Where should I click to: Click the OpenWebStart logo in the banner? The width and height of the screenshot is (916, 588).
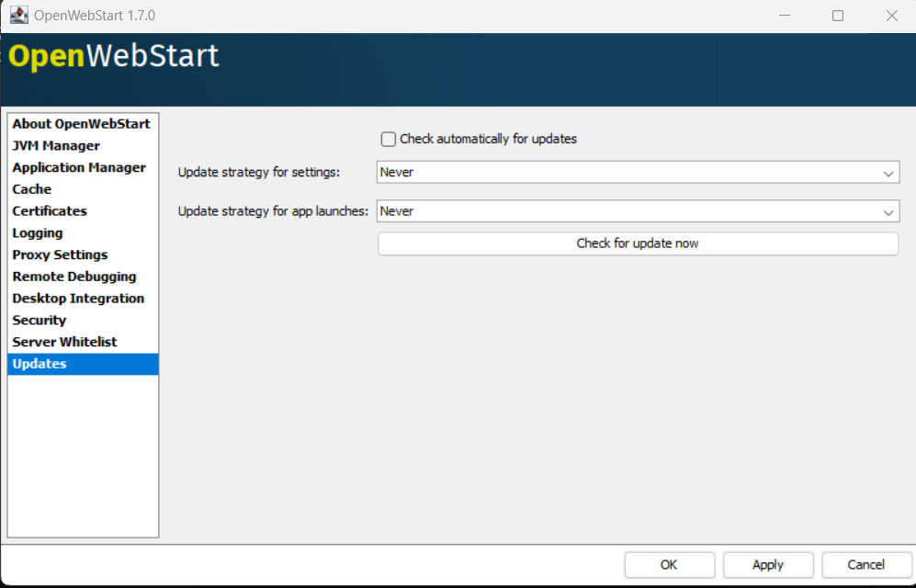coord(114,57)
